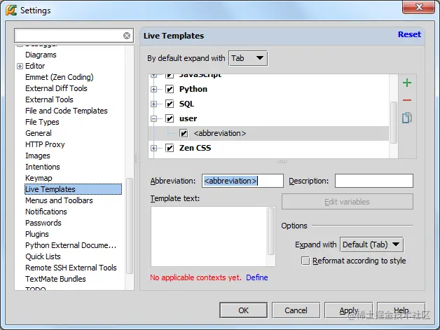Click the Template text area scrollbar
Viewport: 440px width, 330px height.
(271, 231)
